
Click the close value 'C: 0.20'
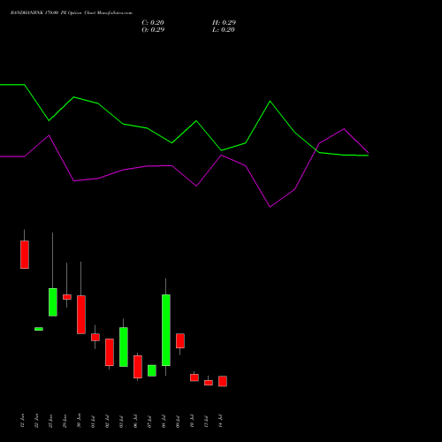153,23
